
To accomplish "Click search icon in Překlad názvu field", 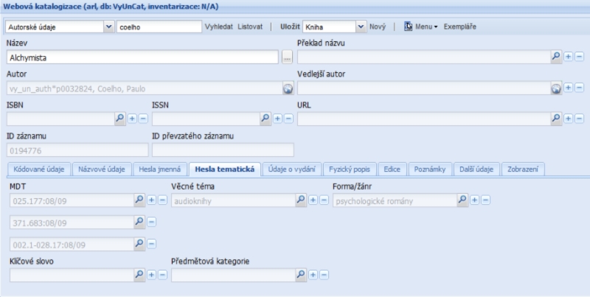I will 556,56.
